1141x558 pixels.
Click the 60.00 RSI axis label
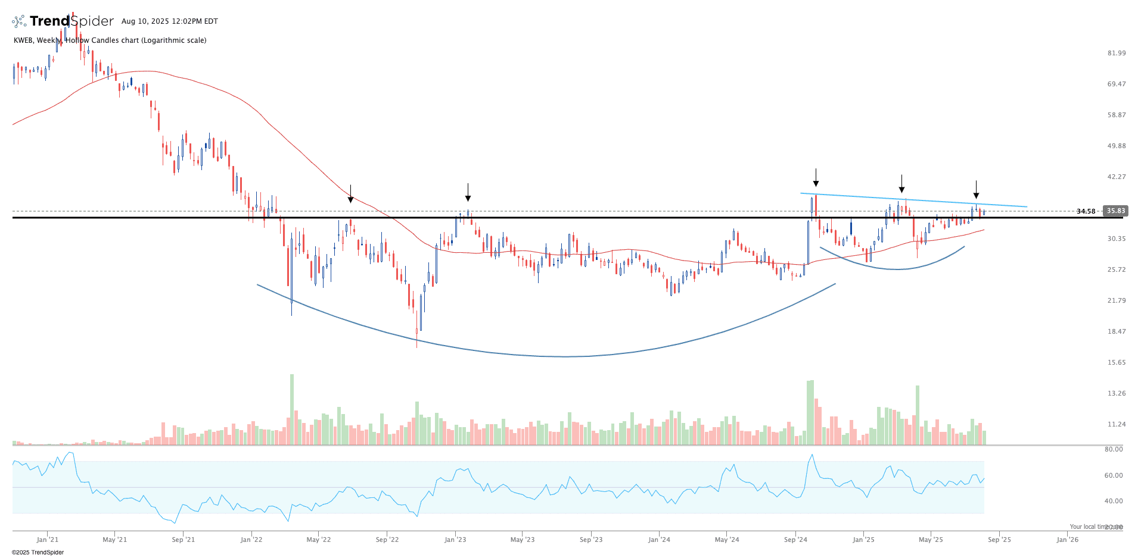(x=1113, y=475)
